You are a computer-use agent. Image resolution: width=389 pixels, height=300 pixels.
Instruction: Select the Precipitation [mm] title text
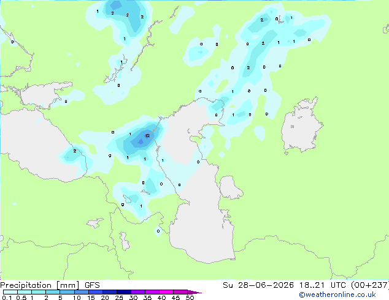pos(39,285)
